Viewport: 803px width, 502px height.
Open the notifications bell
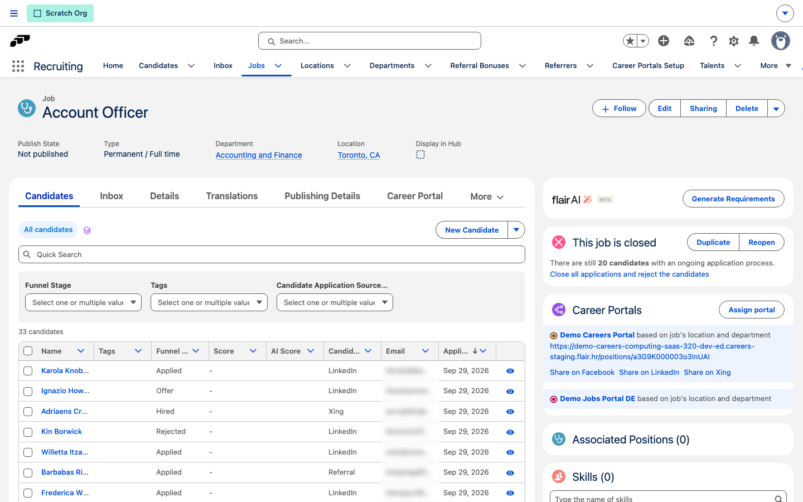[x=754, y=41]
